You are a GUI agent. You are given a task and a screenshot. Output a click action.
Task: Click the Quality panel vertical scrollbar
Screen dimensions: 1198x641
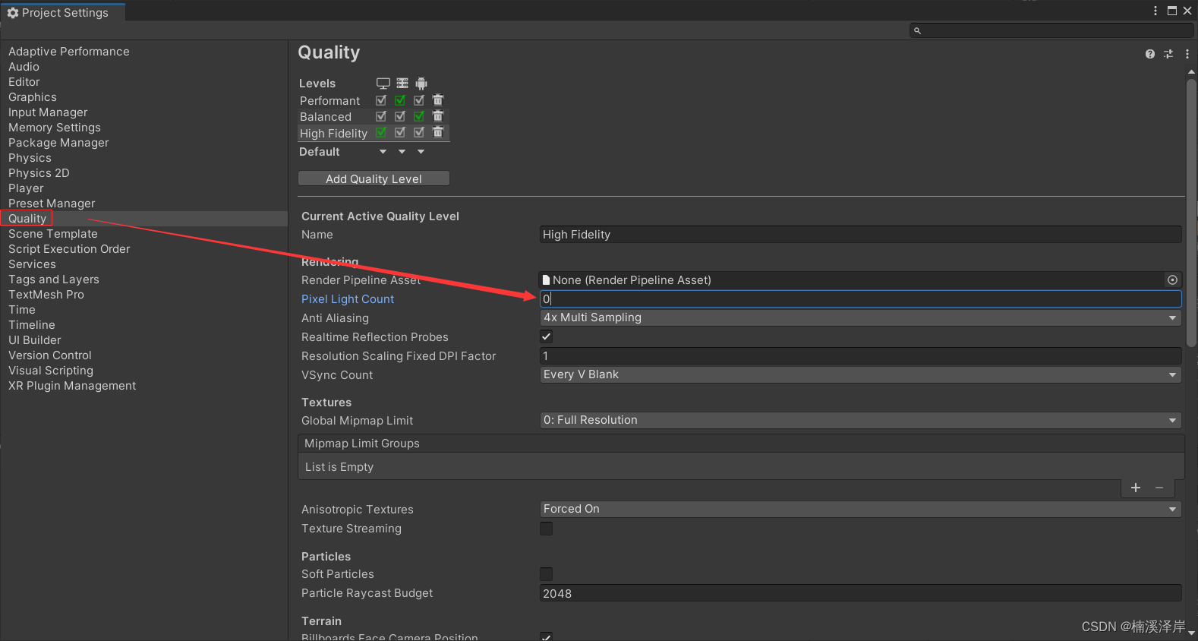tap(1191, 213)
